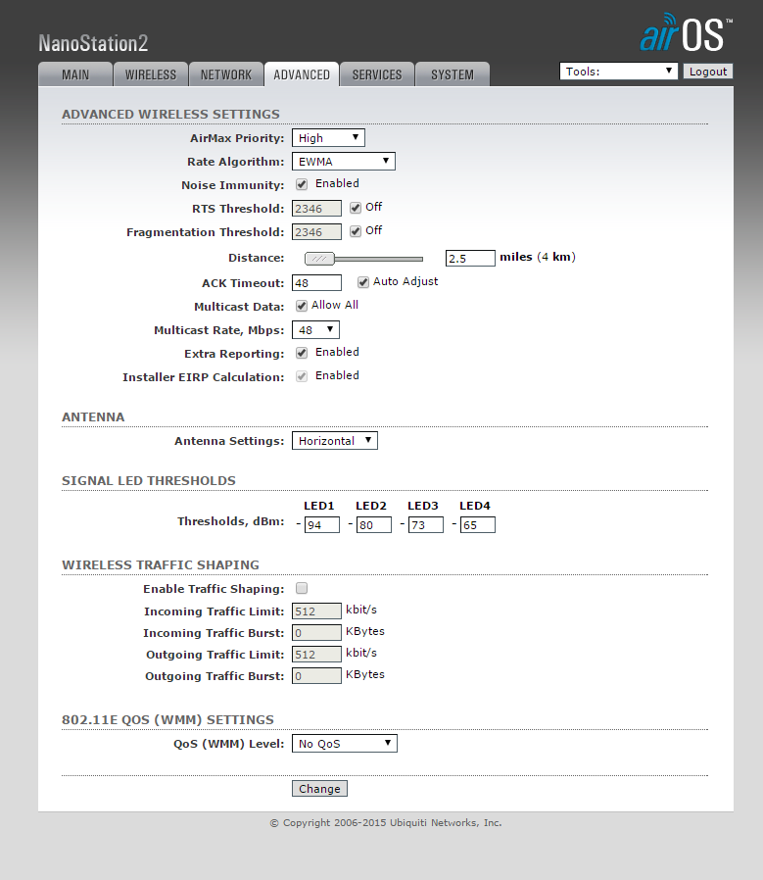The image size is (763, 880).
Task: Open the Tools dropdown
Action: coord(618,72)
